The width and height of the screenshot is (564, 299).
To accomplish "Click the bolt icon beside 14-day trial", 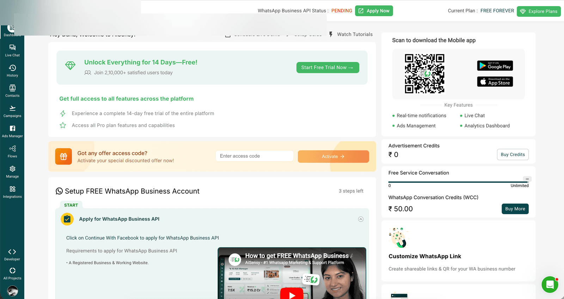I will (x=63, y=113).
